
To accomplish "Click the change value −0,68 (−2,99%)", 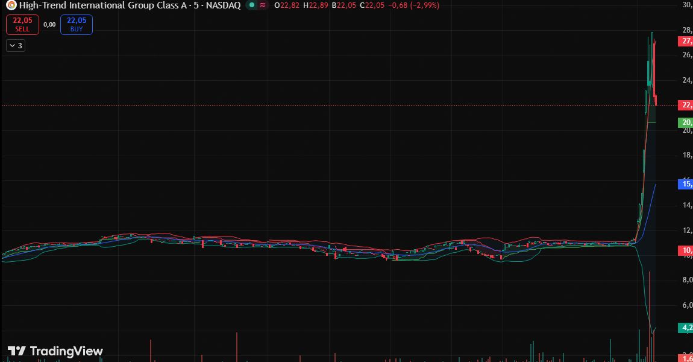I will 413,5.
